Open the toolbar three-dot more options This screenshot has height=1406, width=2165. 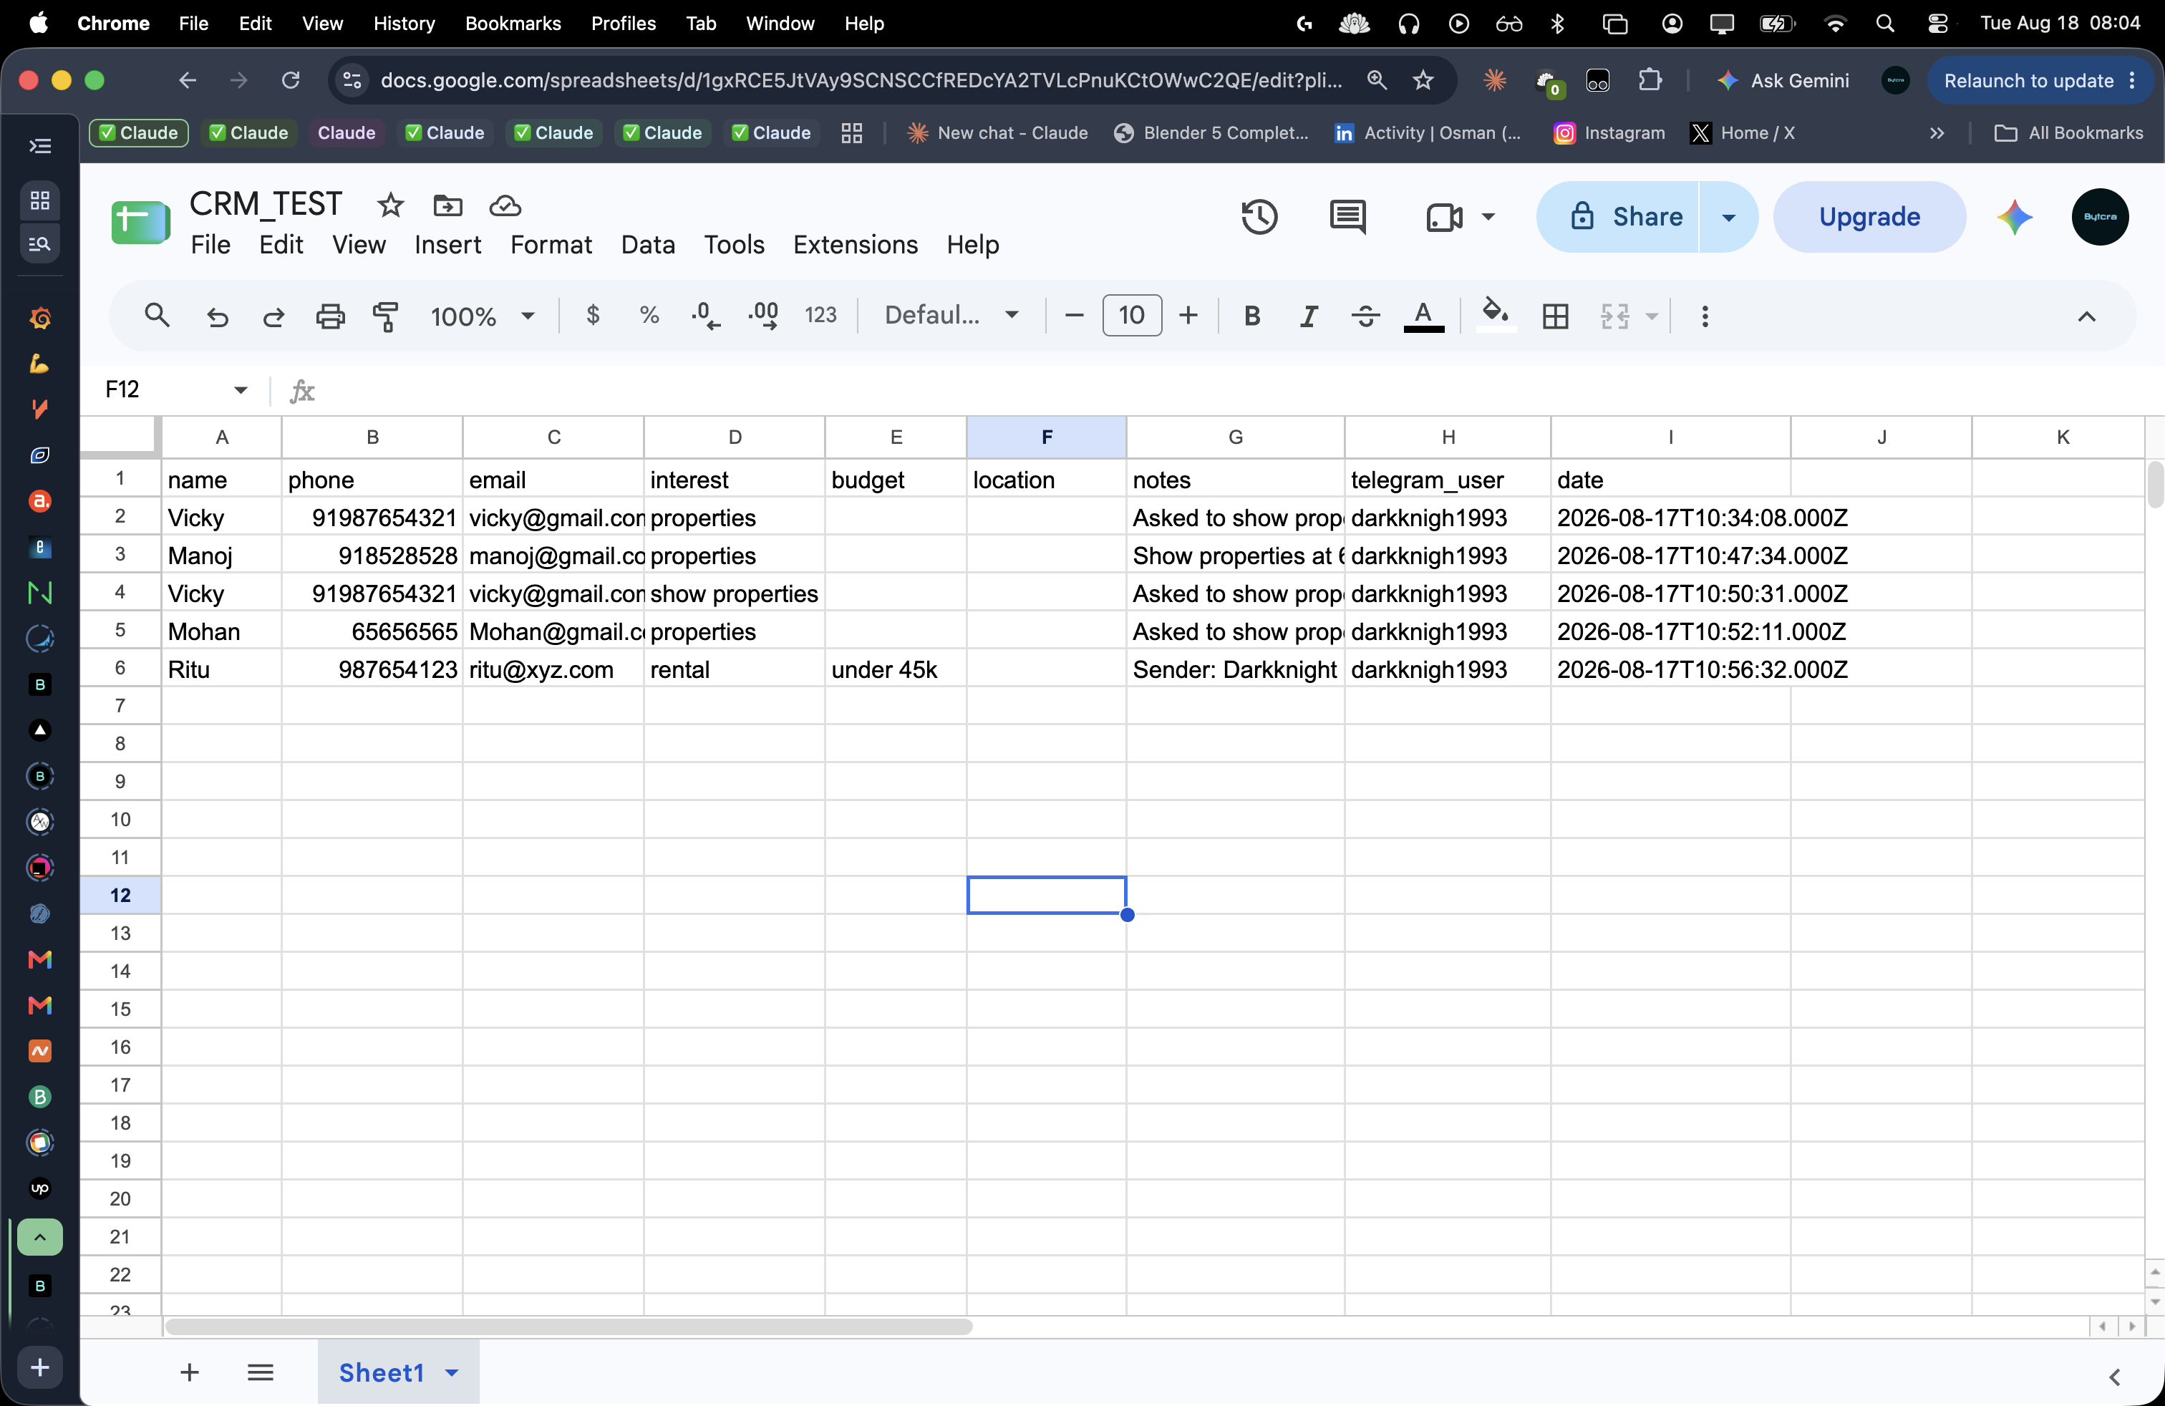pyautogui.click(x=1705, y=316)
